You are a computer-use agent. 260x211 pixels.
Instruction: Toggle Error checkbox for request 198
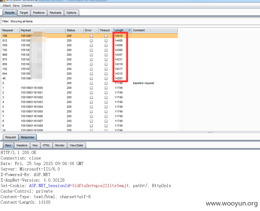click(x=91, y=36)
